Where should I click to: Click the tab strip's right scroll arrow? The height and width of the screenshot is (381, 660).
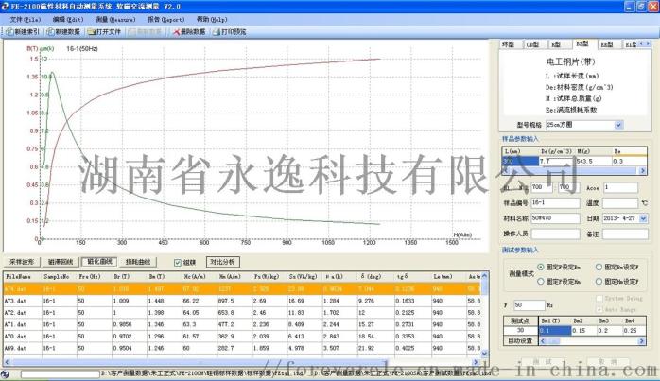pyautogui.click(x=648, y=43)
